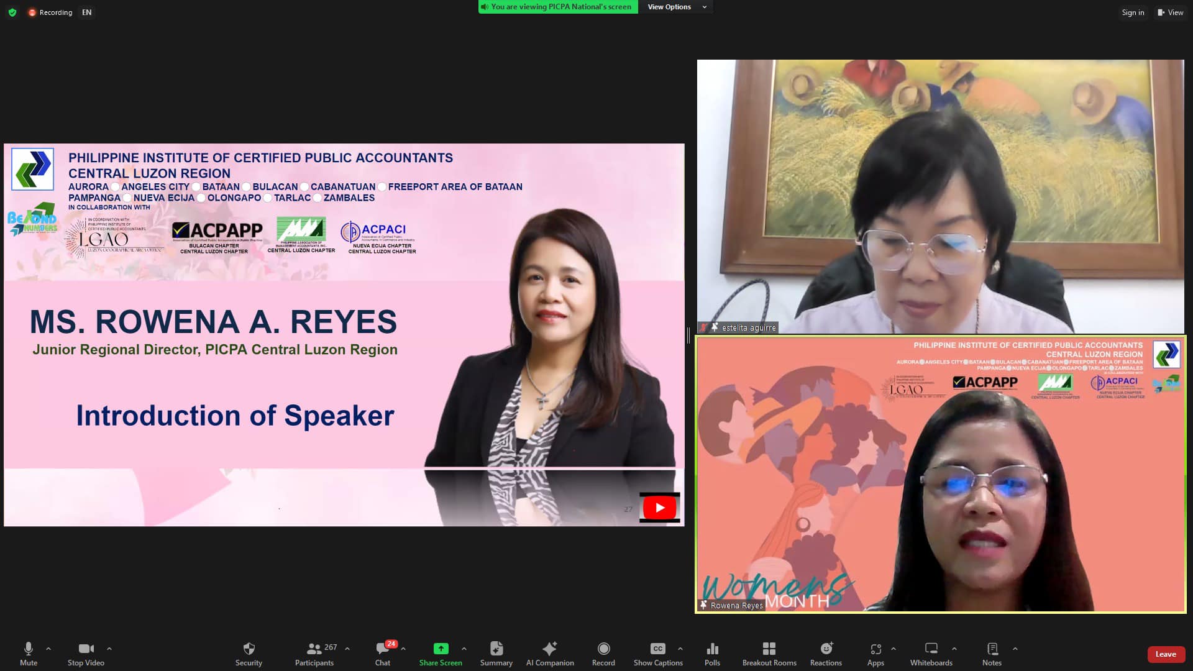
Task: Click 'MS. ROWENA A. REYES' heading
Action: click(x=213, y=322)
